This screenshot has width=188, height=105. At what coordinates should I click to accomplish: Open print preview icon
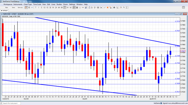(117, 8)
